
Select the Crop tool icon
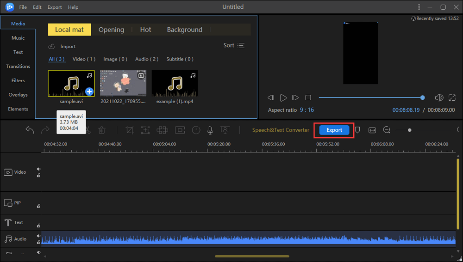[130, 130]
